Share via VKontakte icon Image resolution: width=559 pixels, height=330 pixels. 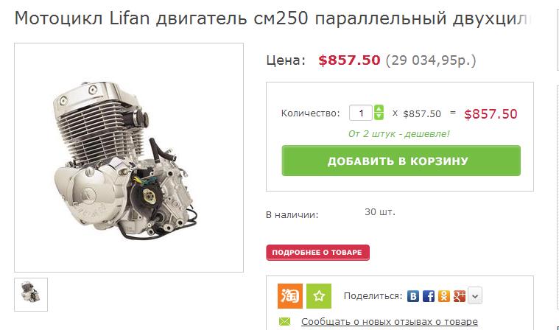[413, 296]
